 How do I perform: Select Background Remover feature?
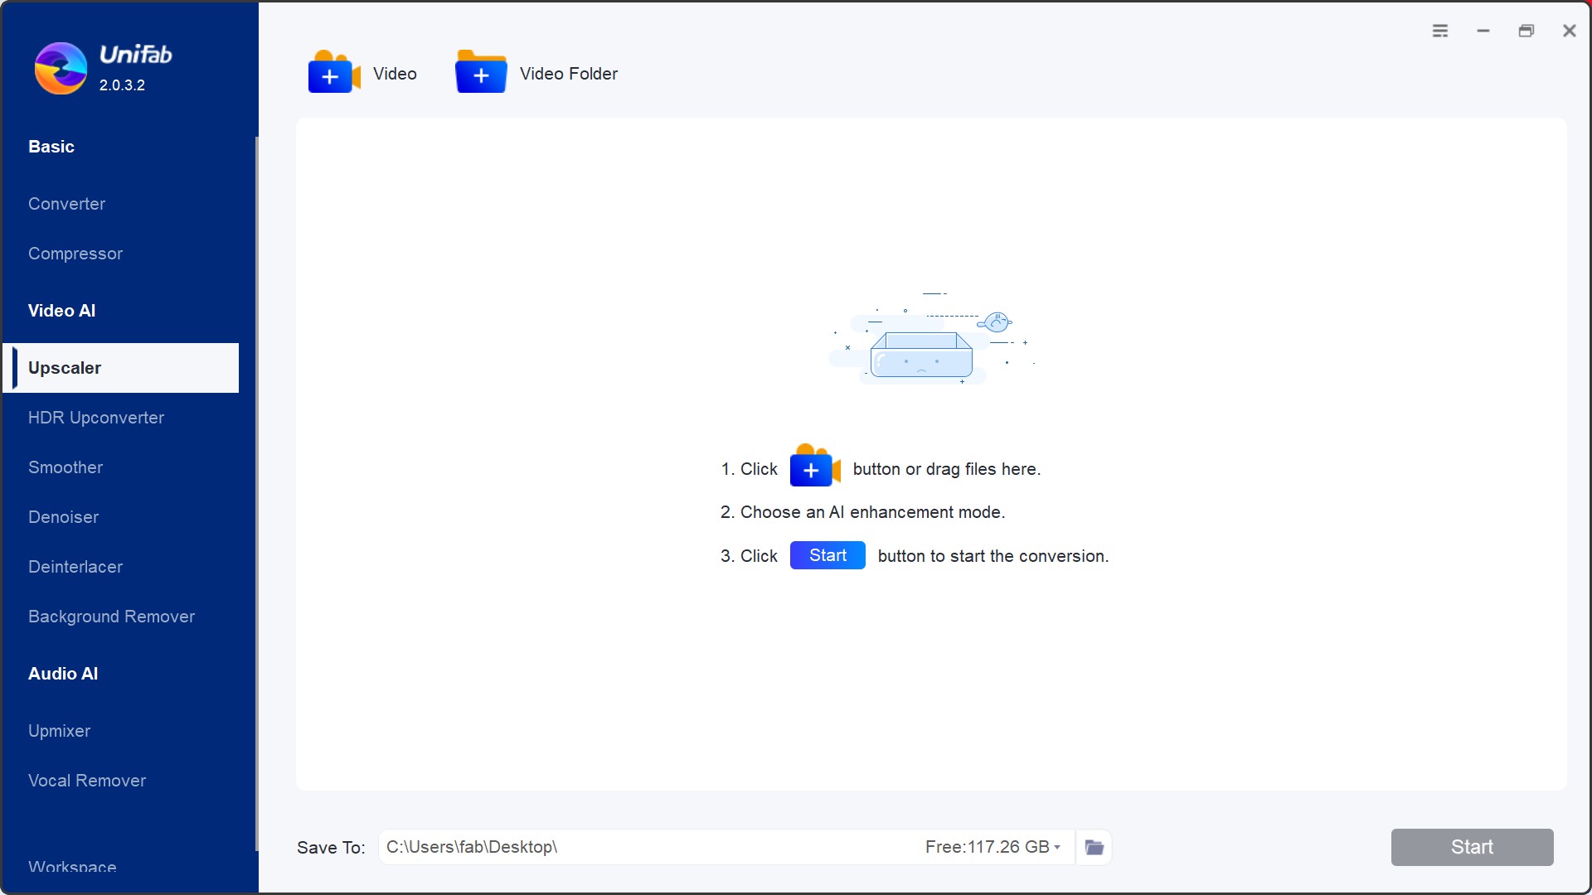112,617
